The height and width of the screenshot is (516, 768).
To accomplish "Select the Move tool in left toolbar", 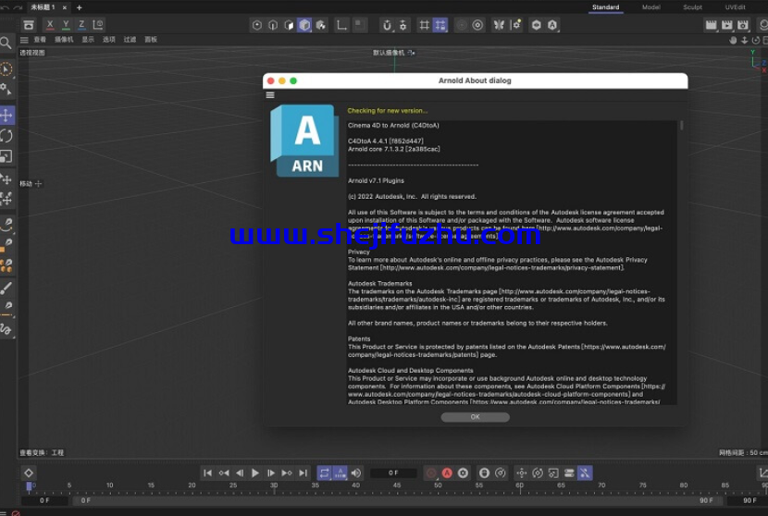I will (6, 115).
